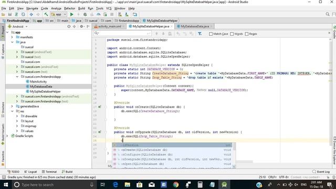Collapse the res folder
This screenshot has width=336, height=189.
(x=12, y=111)
